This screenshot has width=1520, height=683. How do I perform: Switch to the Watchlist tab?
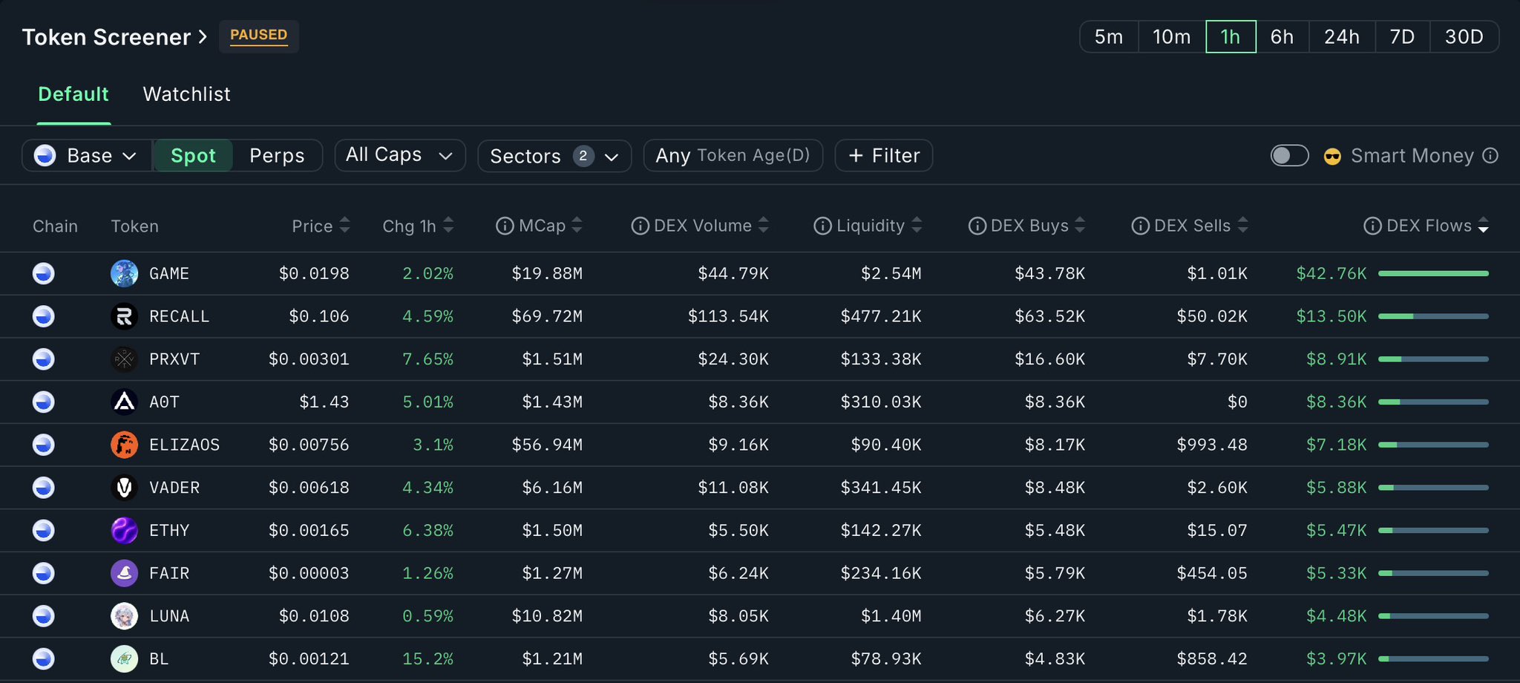pyautogui.click(x=186, y=94)
